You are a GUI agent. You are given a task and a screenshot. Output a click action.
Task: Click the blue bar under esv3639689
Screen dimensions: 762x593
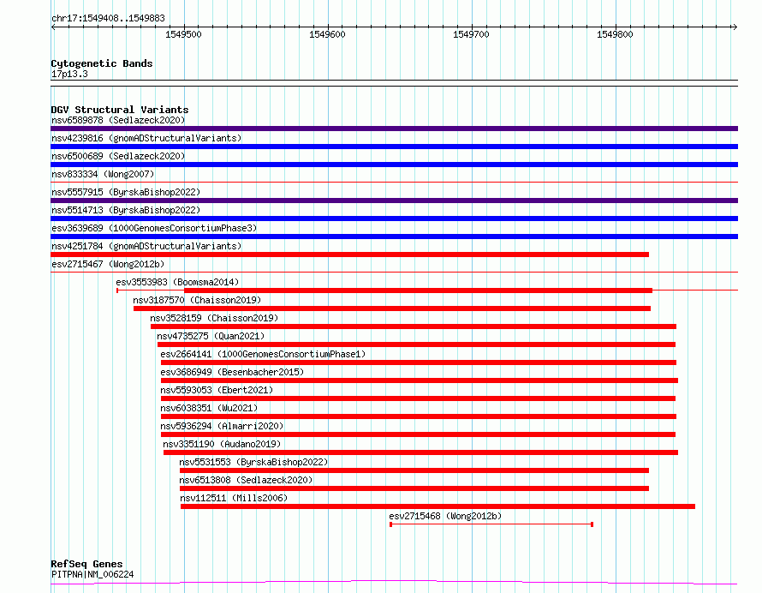pos(394,237)
